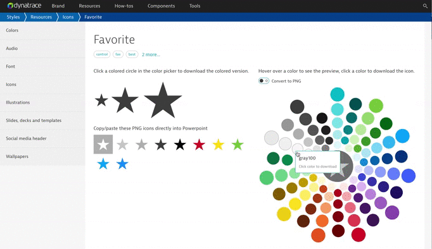Image resolution: width=432 pixels, height=249 pixels.
Task: Pick the white star on gray PNG
Action: [x=103, y=144]
